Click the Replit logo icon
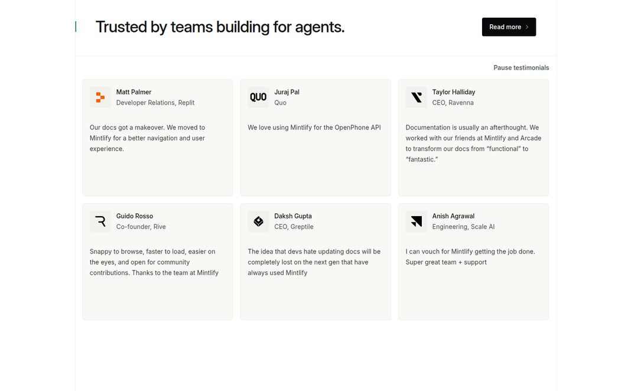The image size is (638, 391). click(x=100, y=97)
